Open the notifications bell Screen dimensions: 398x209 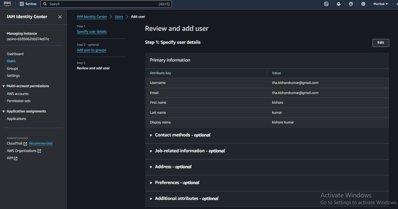[339, 4]
